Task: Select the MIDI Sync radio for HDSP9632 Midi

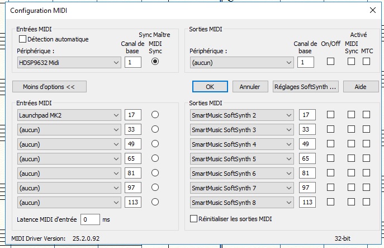Action: (x=155, y=62)
